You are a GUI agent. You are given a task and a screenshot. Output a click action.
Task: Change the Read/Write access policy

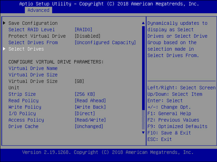pos(90,120)
